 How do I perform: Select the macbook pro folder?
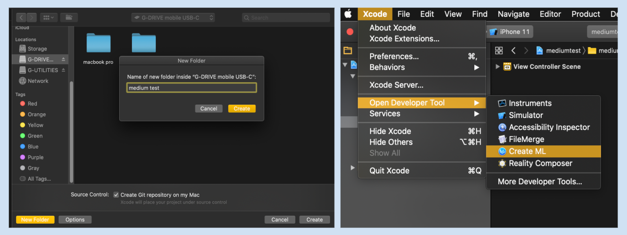click(98, 49)
